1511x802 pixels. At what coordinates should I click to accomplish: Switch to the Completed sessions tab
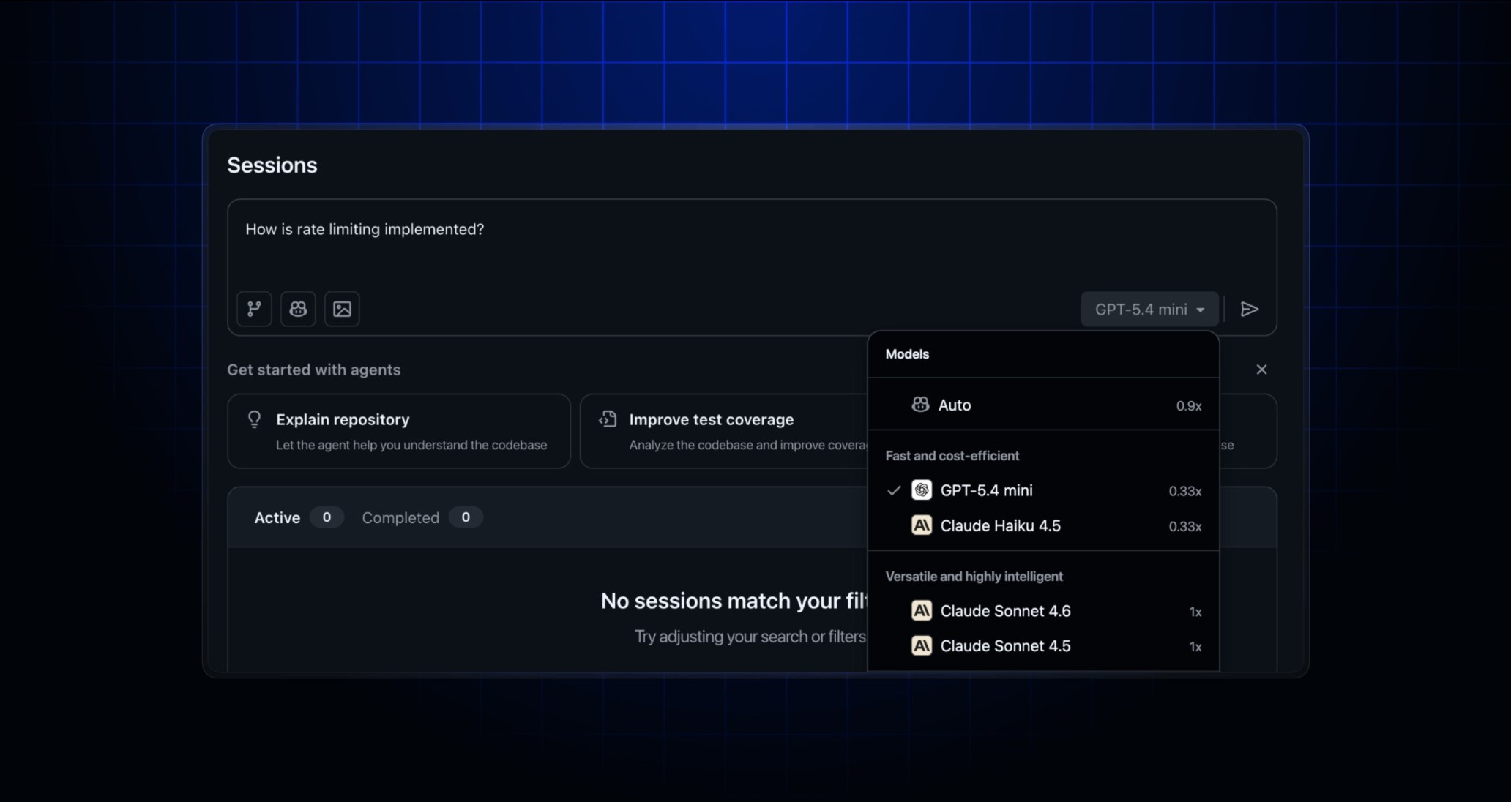(422, 517)
